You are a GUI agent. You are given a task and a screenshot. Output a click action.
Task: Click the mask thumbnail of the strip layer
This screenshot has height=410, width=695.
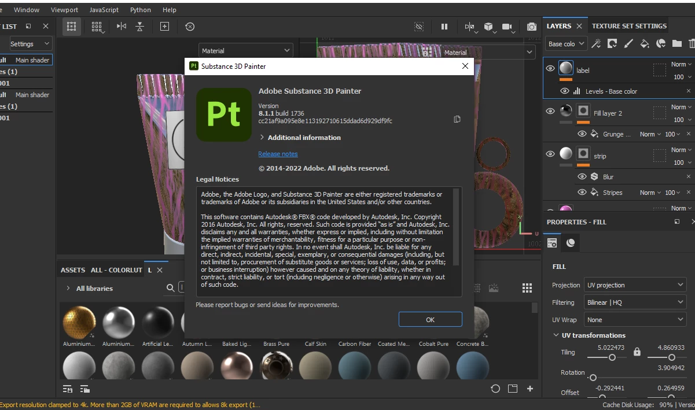[x=583, y=153]
